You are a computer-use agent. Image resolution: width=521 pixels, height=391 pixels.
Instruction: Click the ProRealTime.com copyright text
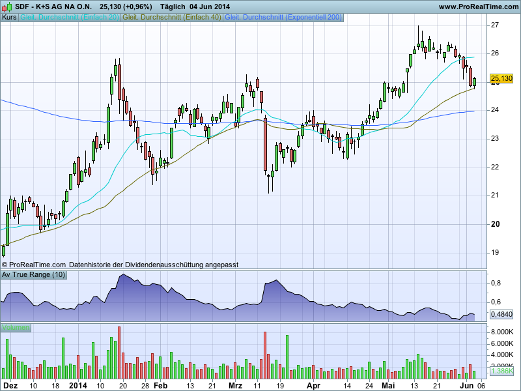click(x=34, y=265)
